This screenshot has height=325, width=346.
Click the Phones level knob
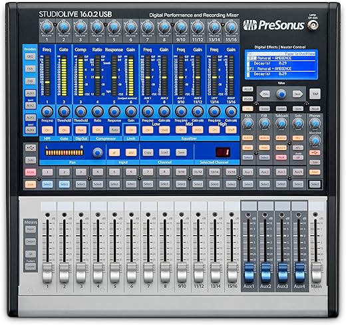click(x=315, y=123)
